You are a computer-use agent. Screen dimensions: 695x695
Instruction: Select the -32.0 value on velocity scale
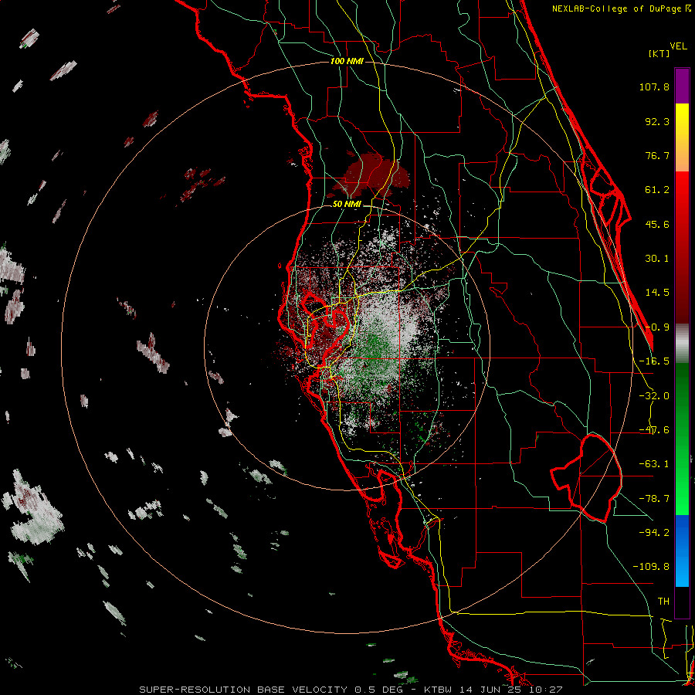pos(654,396)
